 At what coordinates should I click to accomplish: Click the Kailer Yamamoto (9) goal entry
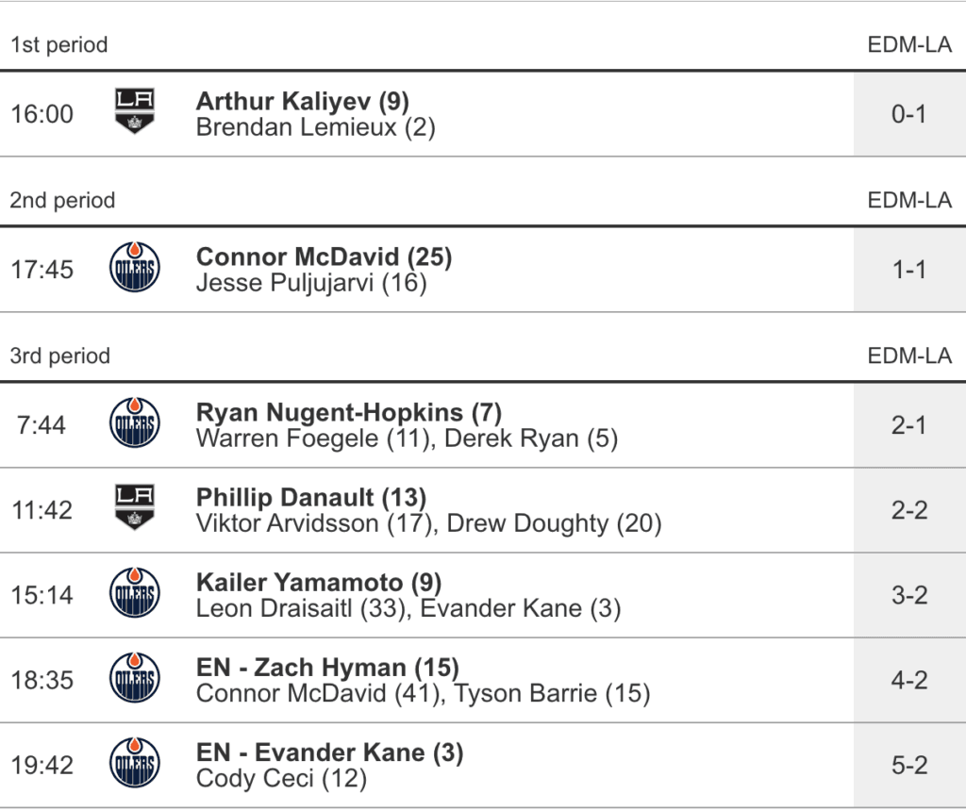[318, 582]
